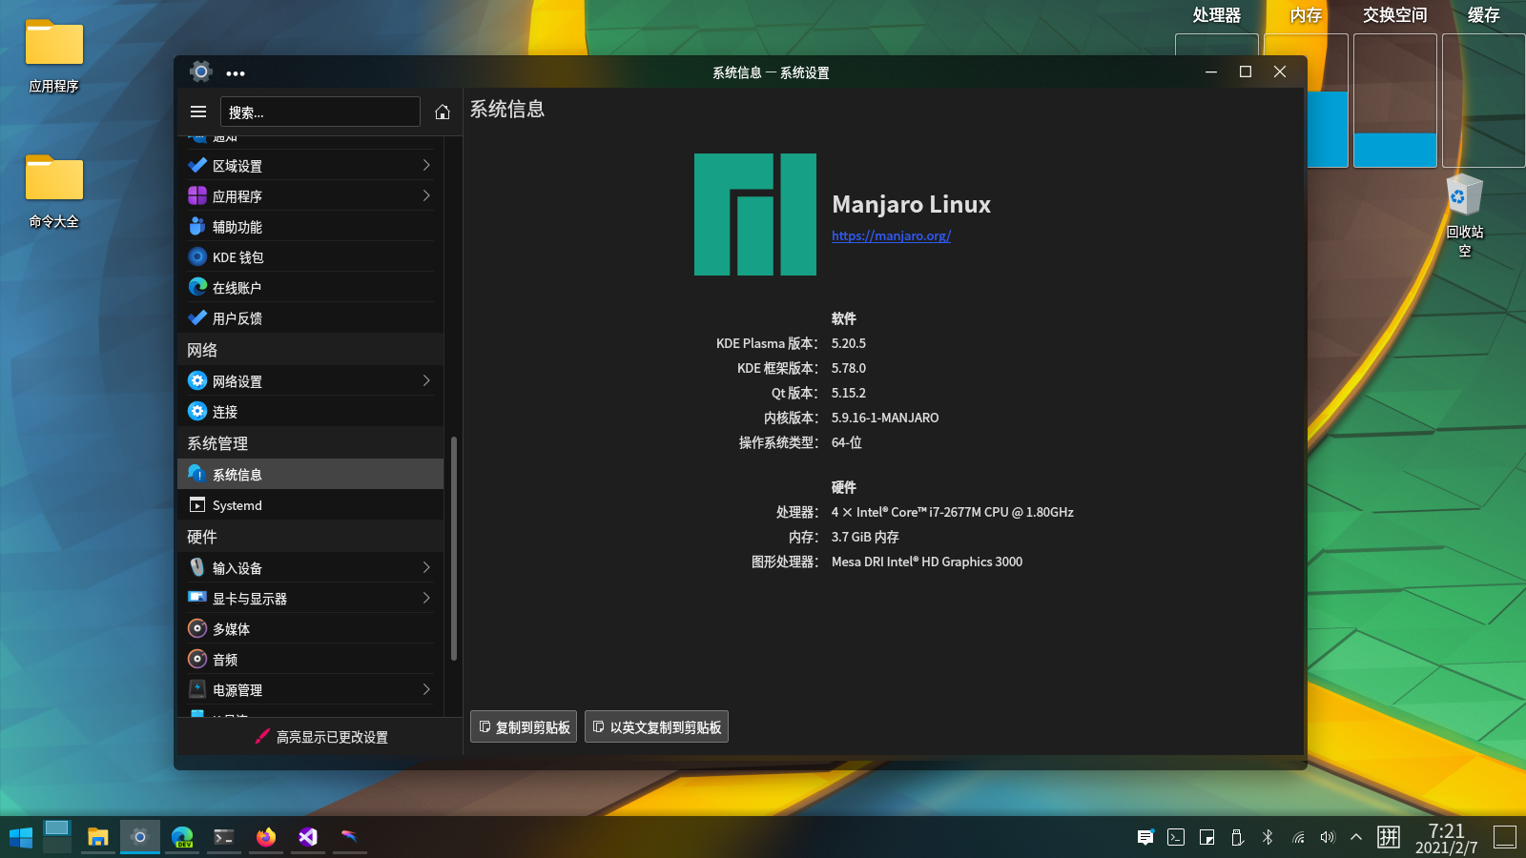Toggle 高亮显示已更改设置 highlight option

tap(320, 737)
